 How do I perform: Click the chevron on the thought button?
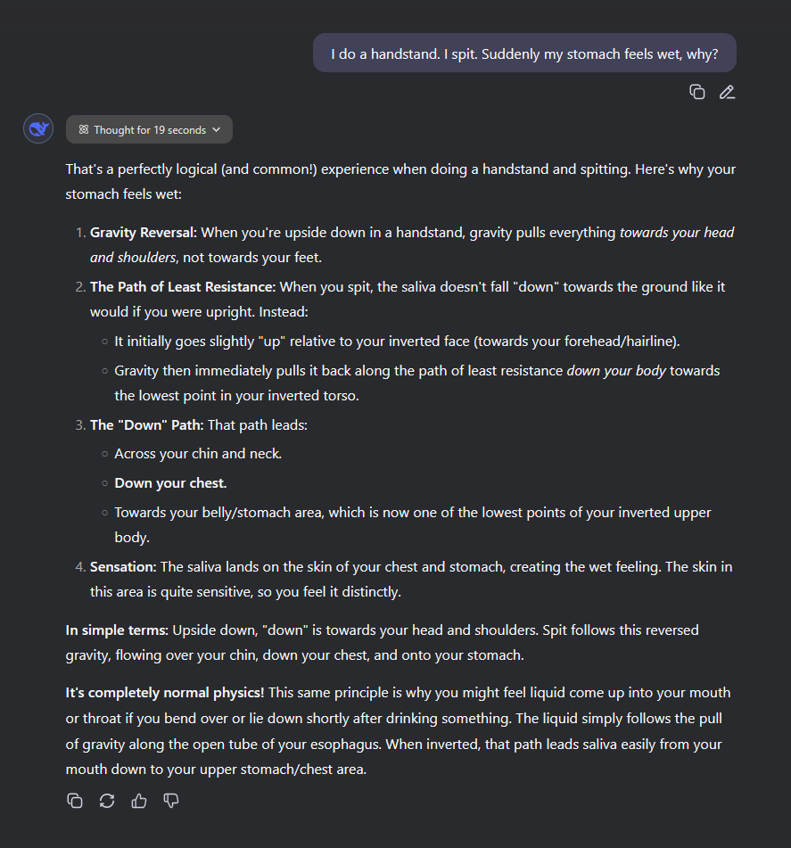[216, 130]
